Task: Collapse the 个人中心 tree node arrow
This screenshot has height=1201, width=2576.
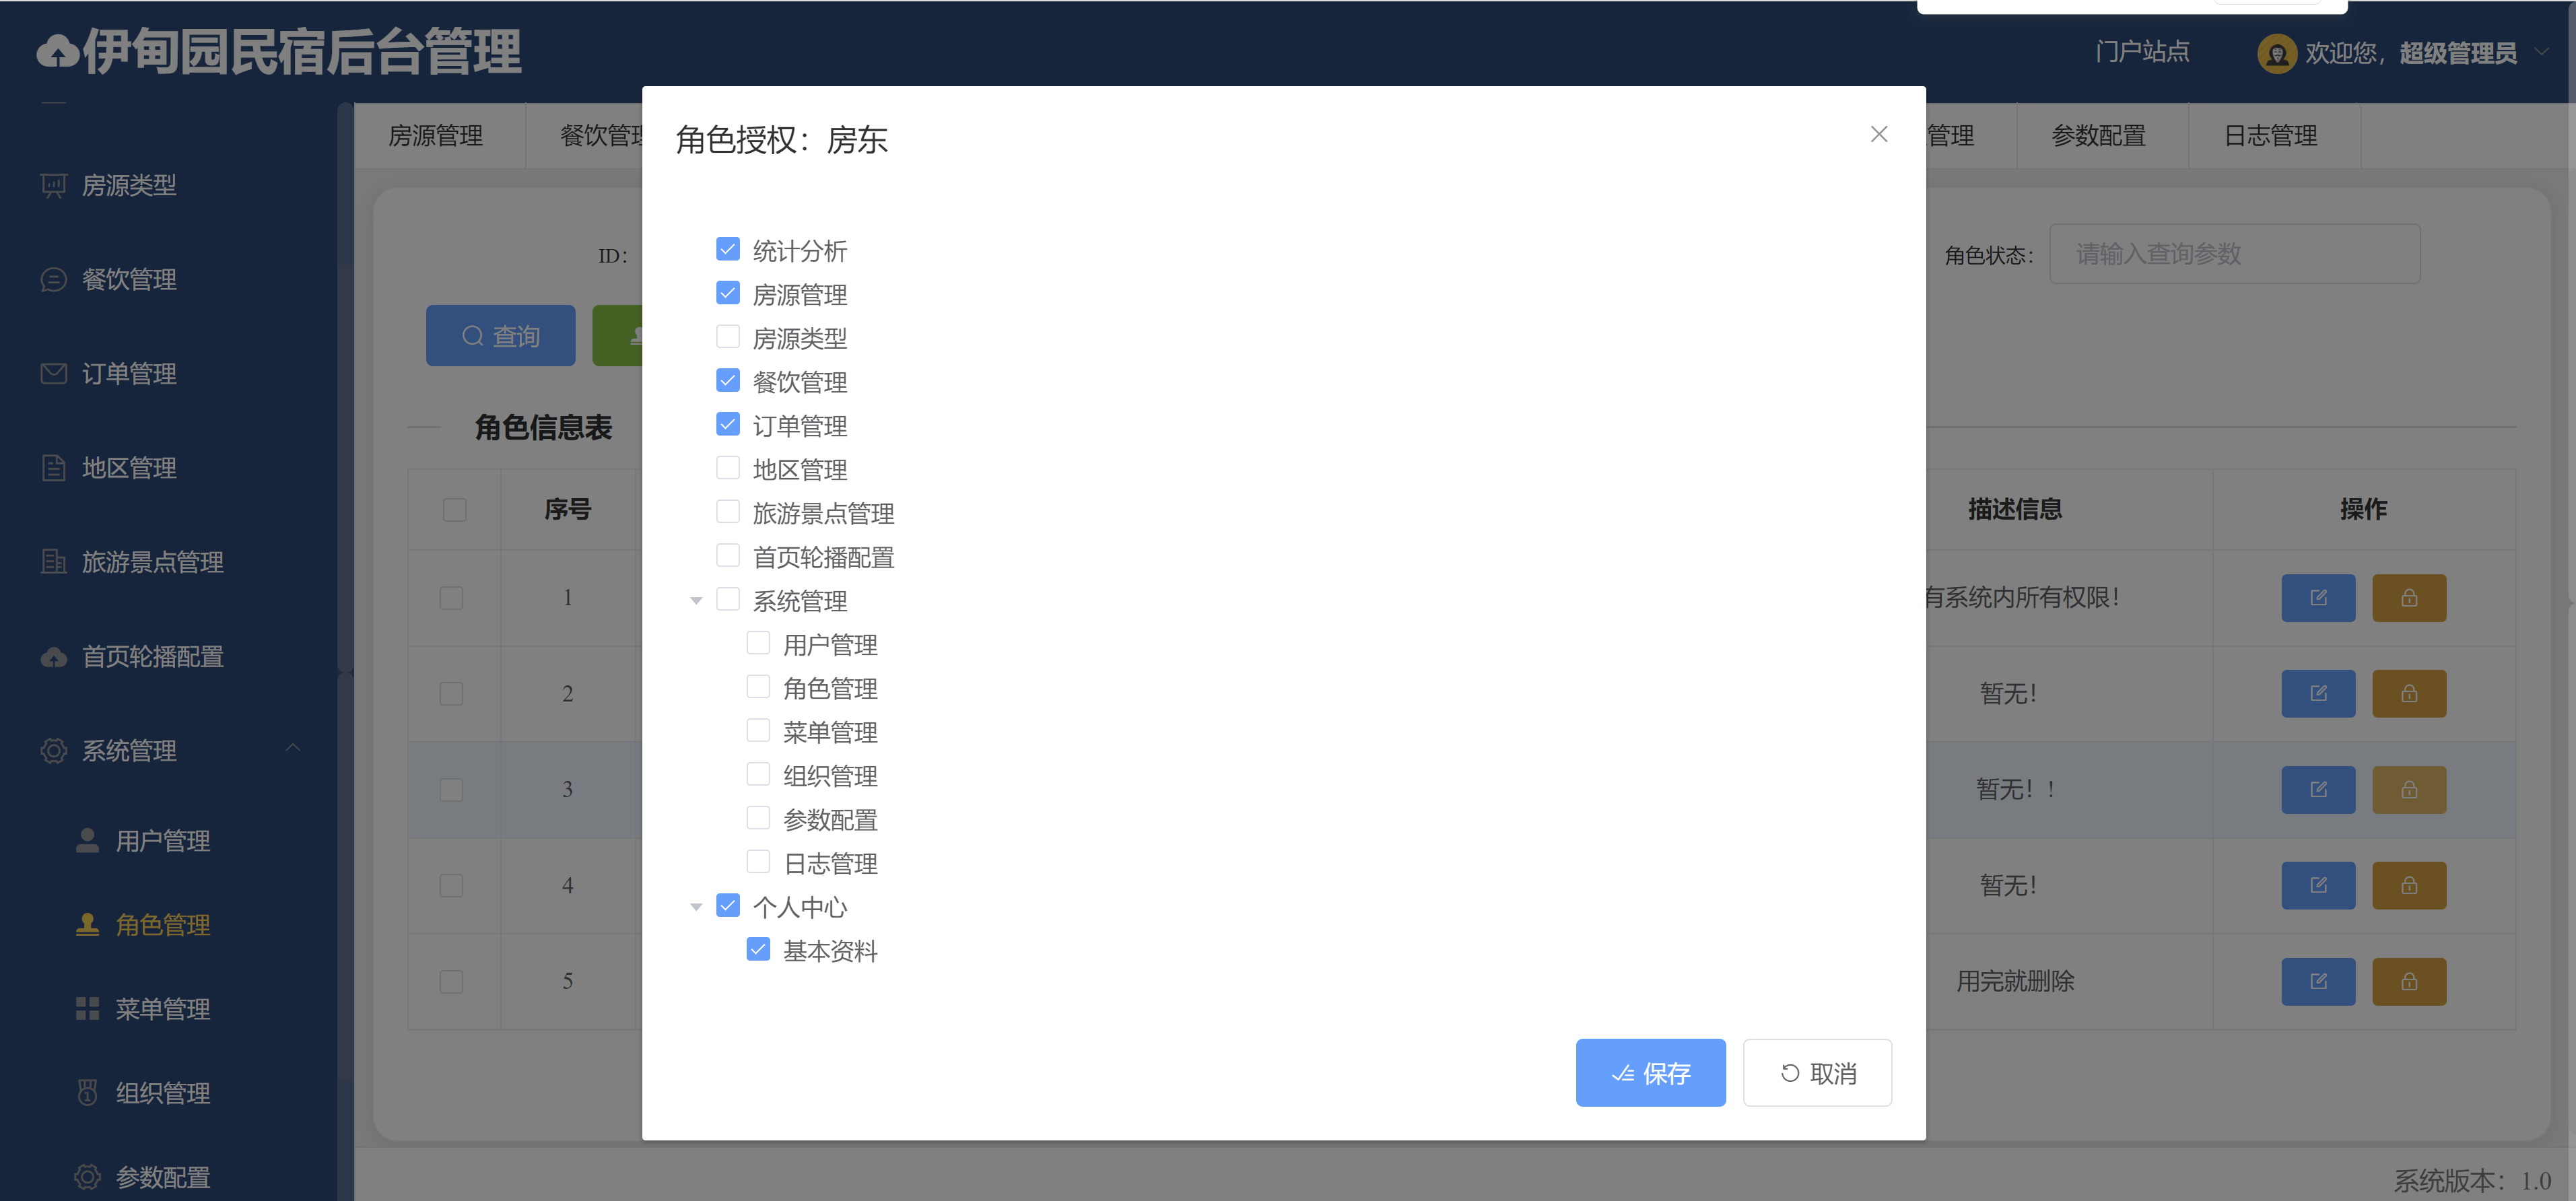Action: [x=696, y=906]
